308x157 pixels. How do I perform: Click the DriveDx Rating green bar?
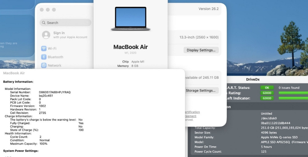[x=293, y=93]
